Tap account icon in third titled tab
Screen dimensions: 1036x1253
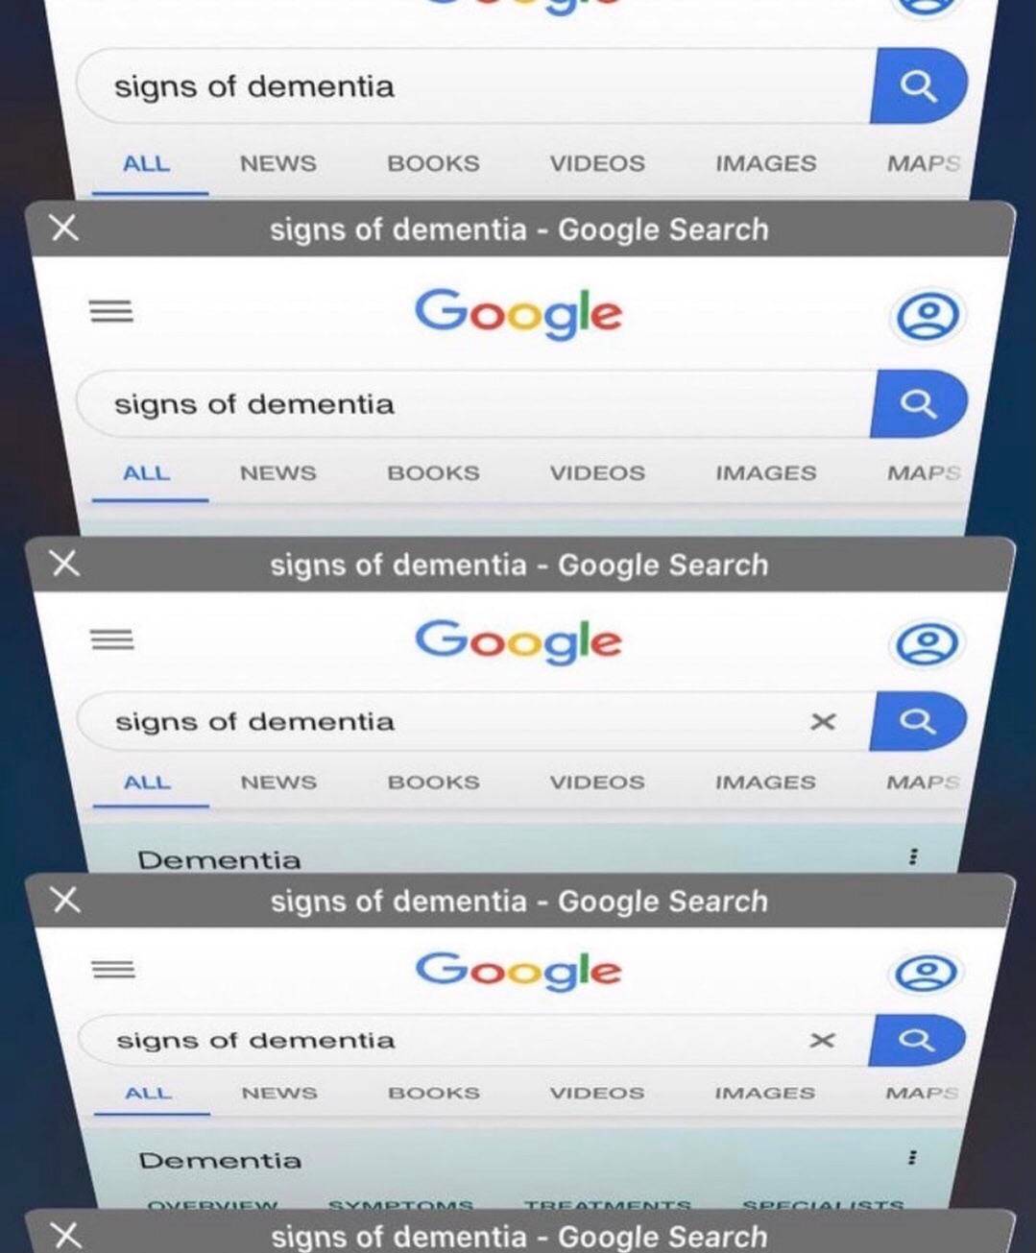926,974
